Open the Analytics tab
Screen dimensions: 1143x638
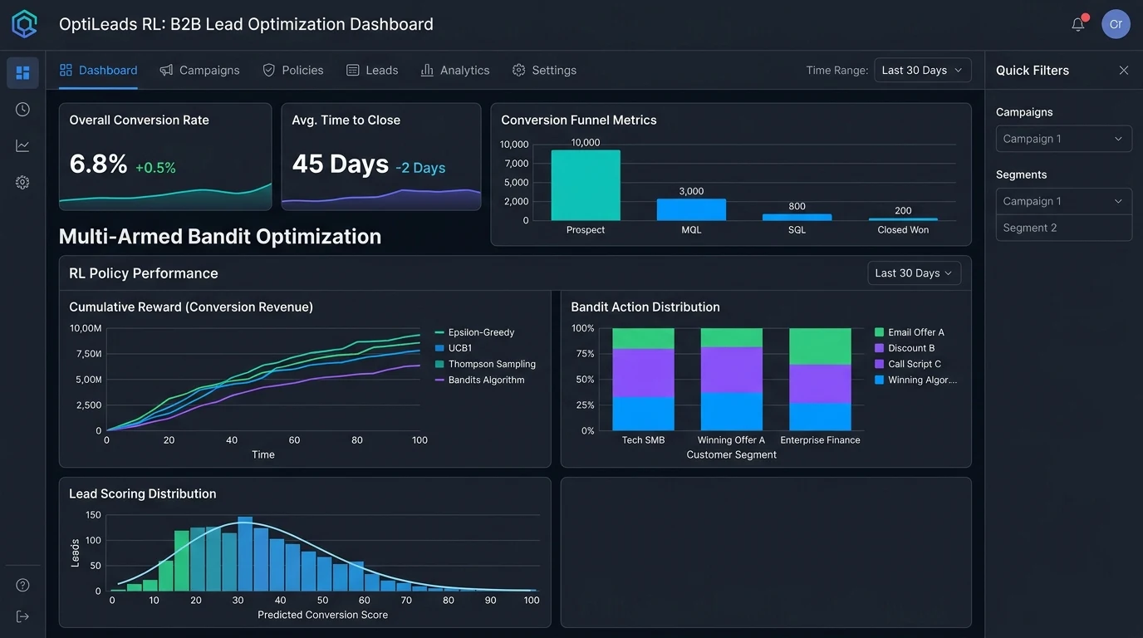tap(455, 71)
